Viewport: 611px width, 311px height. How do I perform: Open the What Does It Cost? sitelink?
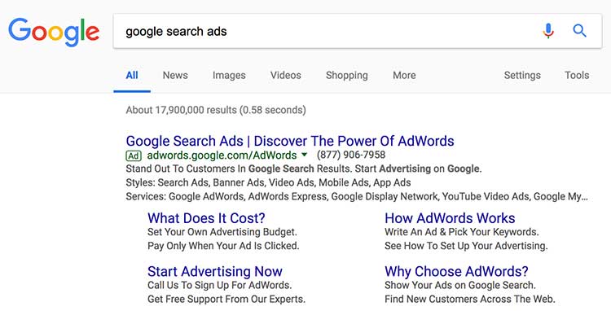(206, 218)
